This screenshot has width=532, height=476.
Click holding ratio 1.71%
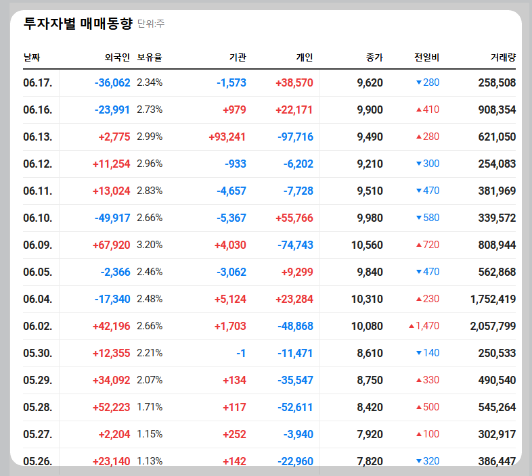[x=150, y=407]
